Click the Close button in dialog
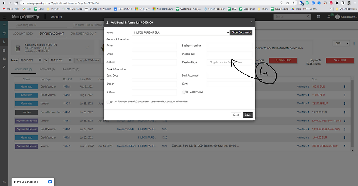358x186 pixels. click(x=236, y=115)
